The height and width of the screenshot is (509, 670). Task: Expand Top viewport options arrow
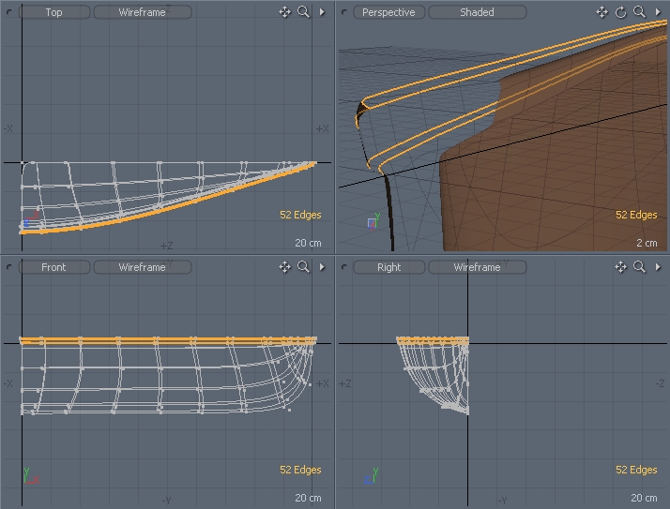point(322,12)
